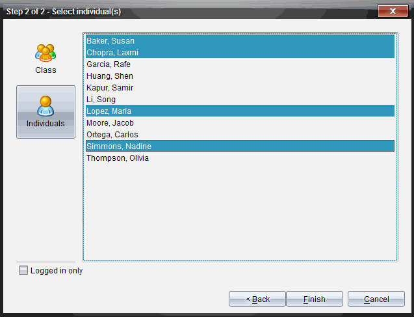Pick Huang, Shen from the list
Viewport: 414px width, 317px height.
(110, 76)
